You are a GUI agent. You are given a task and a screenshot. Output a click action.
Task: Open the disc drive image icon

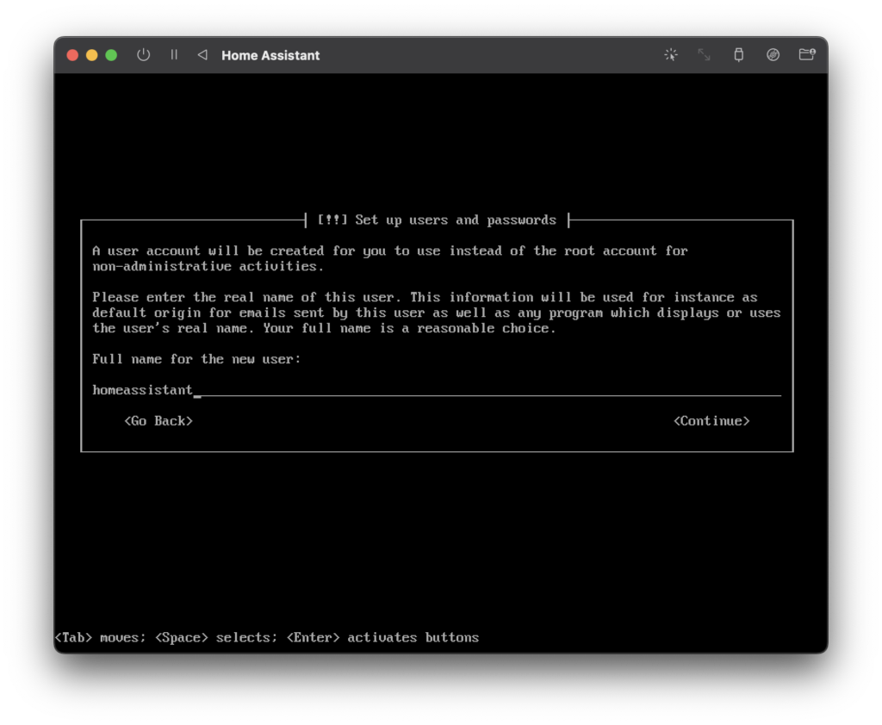[x=773, y=54]
